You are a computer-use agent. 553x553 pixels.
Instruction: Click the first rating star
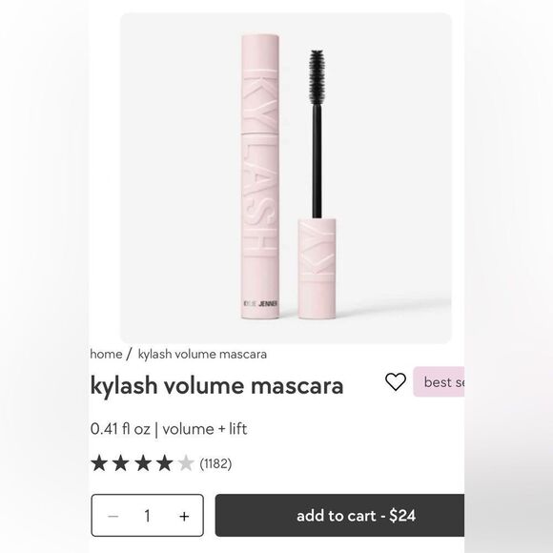[99, 463]
